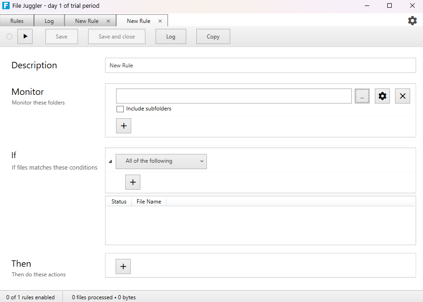Switch to the Rules tab
Screen dimensions: 423x302
17,21
